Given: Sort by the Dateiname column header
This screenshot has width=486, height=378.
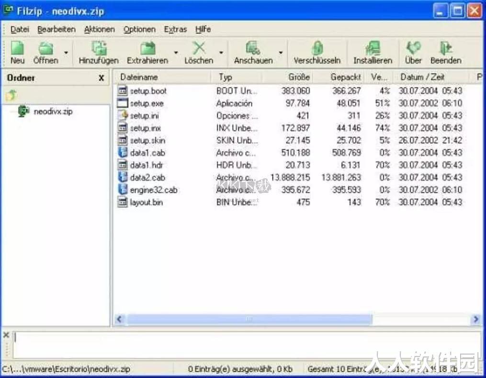Looking at the screenshot, I should click(162, 77).
